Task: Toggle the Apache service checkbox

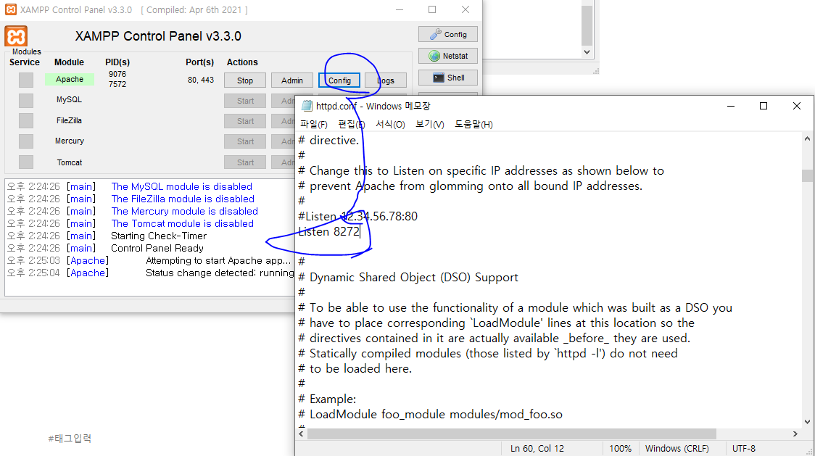Action: [26, 80]
